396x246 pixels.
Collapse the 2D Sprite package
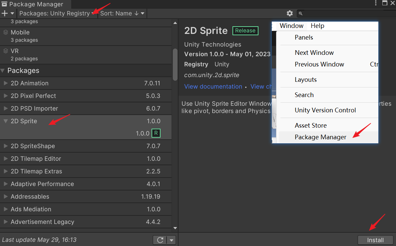click(6, 121)
